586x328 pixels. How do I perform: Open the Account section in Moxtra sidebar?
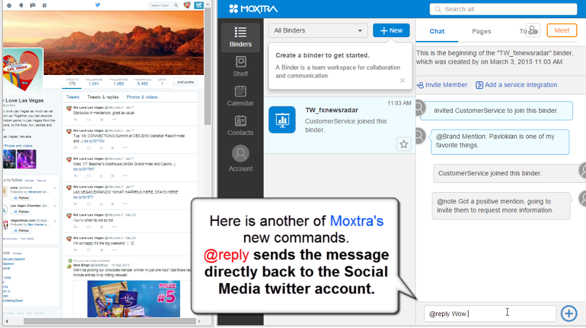[x=240, y=159]
